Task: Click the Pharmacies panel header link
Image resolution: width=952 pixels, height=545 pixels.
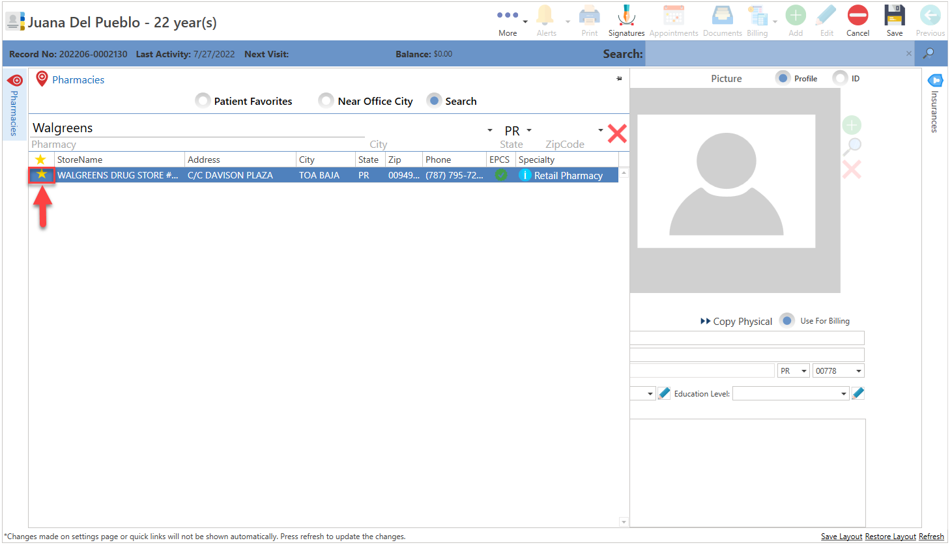Action: click(78, 80)
